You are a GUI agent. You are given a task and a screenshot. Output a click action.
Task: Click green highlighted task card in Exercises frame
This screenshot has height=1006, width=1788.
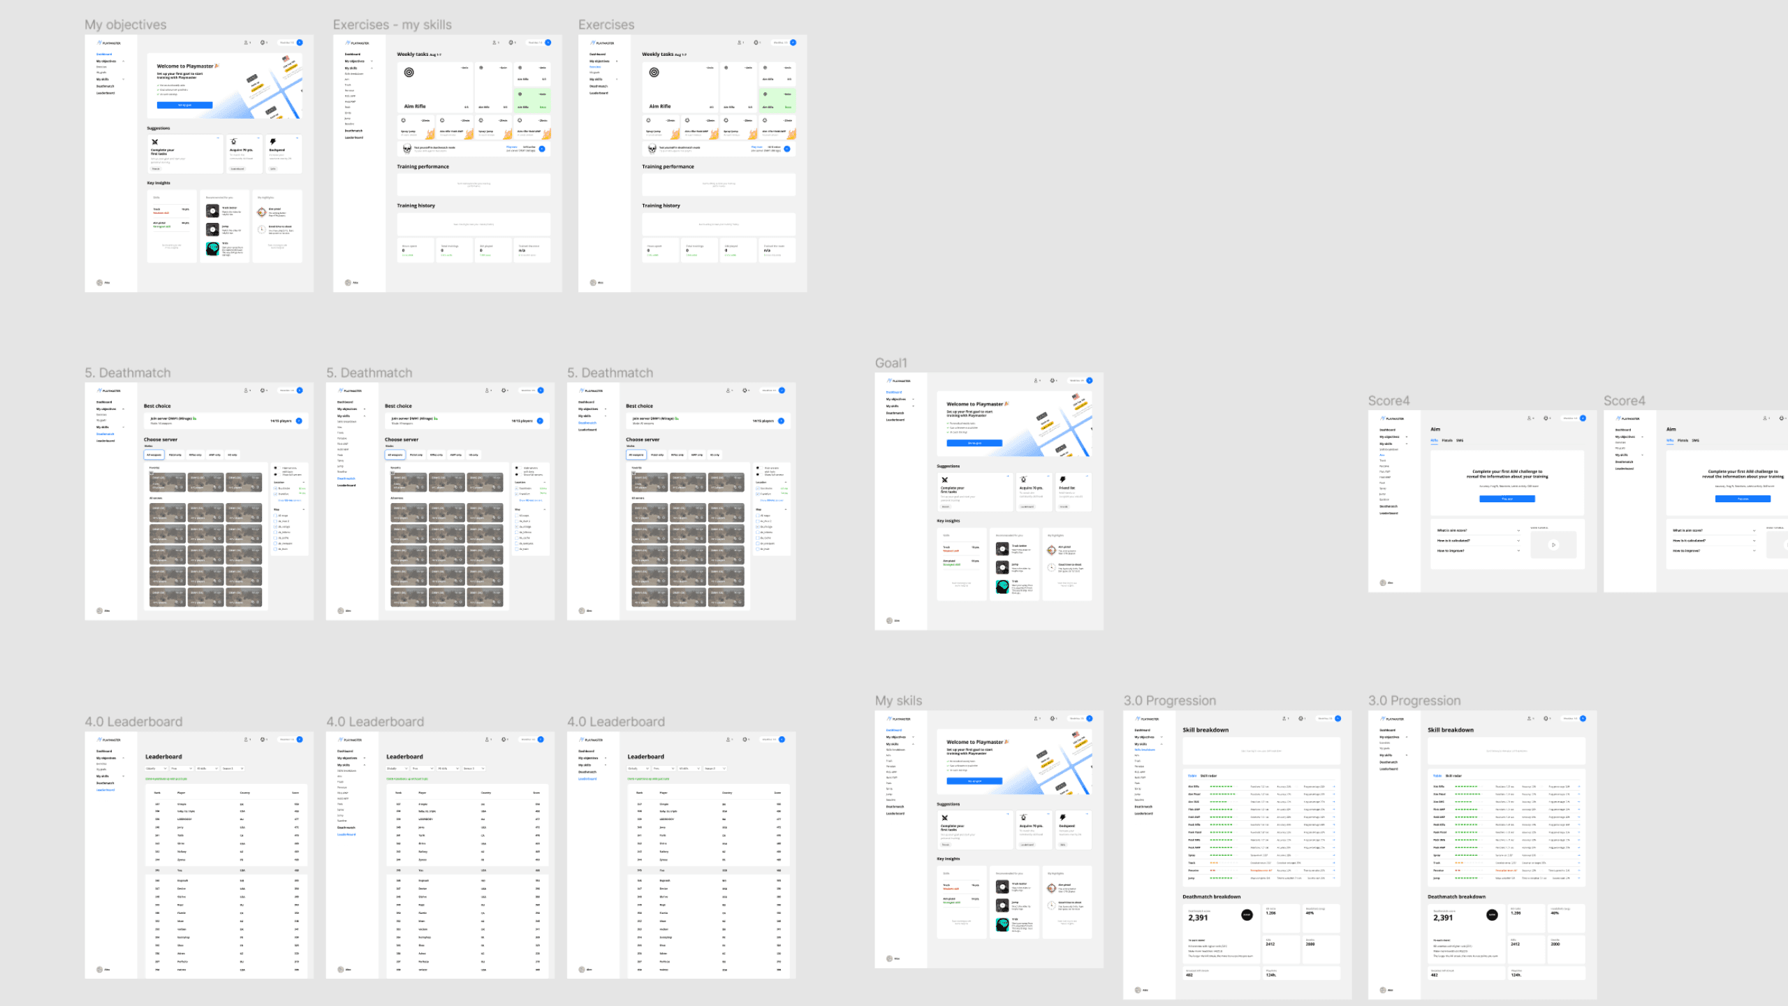click(777, 100)
